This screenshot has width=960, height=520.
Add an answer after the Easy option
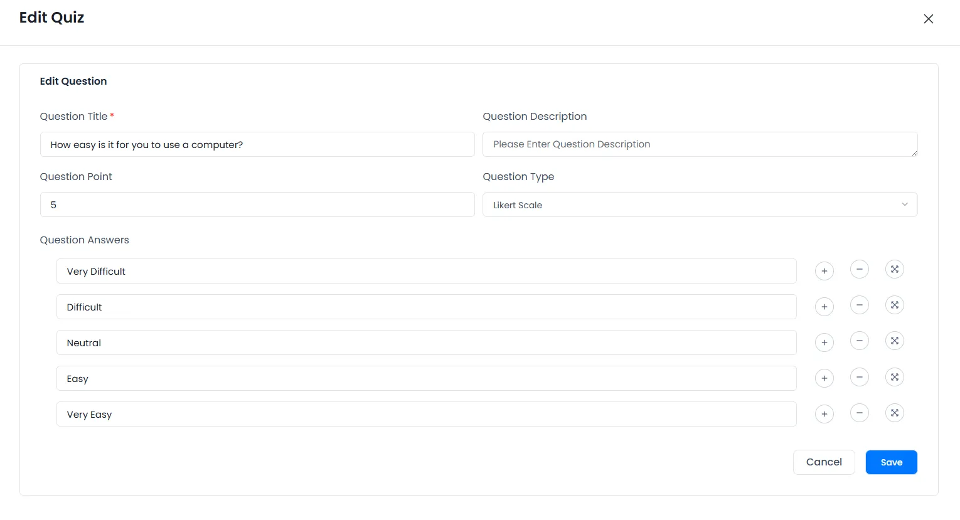coord(824,378)
